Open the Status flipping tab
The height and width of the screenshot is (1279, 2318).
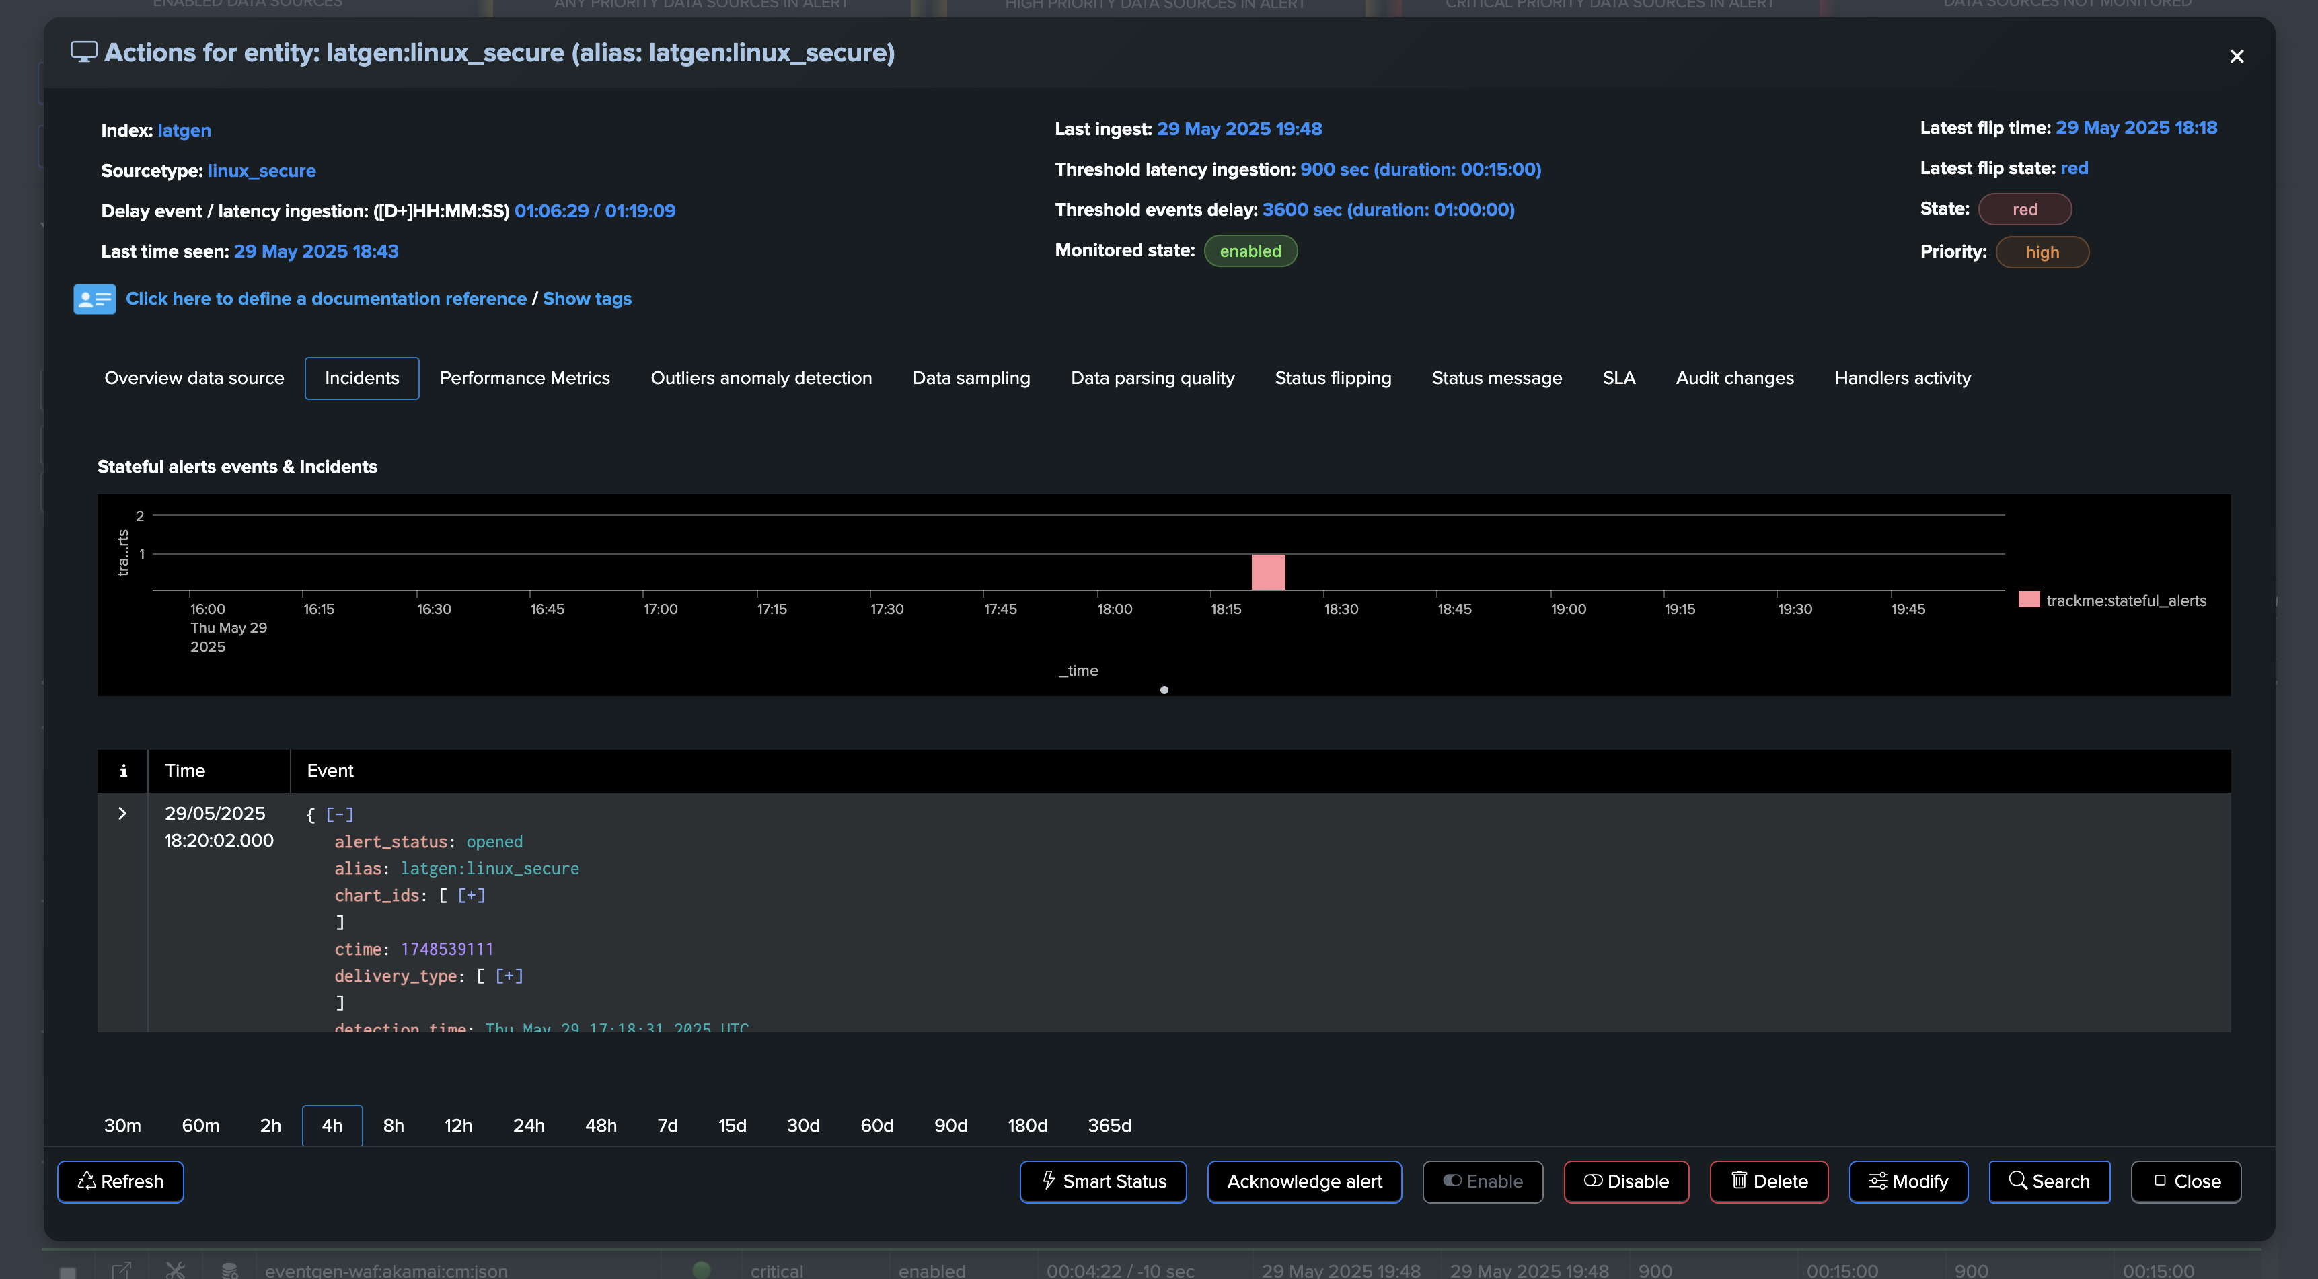point(1332,378)
